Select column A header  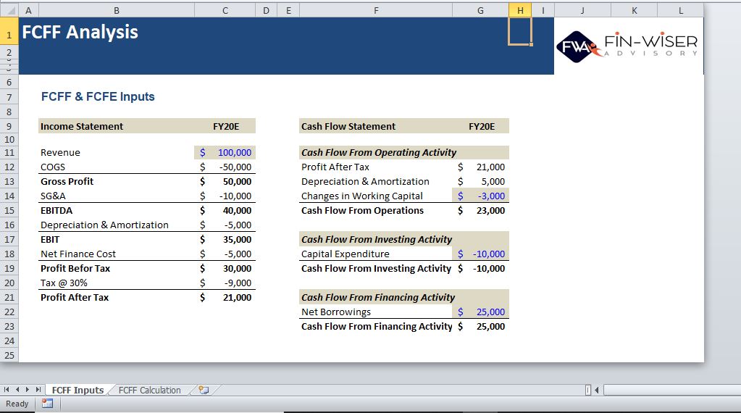(x=28, y=10)
